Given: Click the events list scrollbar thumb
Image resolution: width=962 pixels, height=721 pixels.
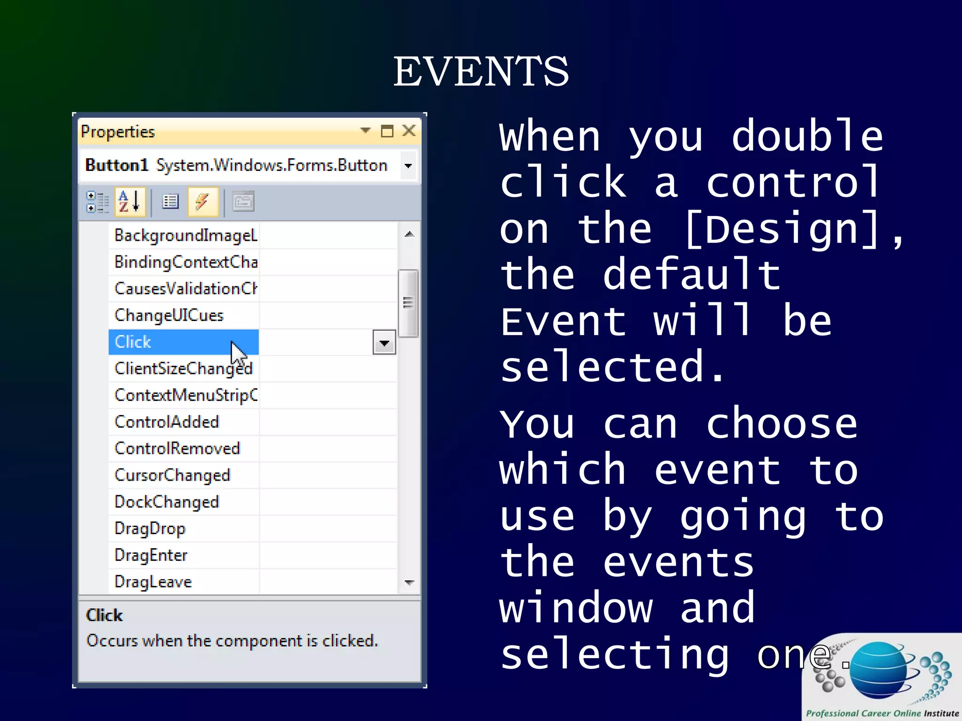Looking at the screenshot, I should pos(408,303).
